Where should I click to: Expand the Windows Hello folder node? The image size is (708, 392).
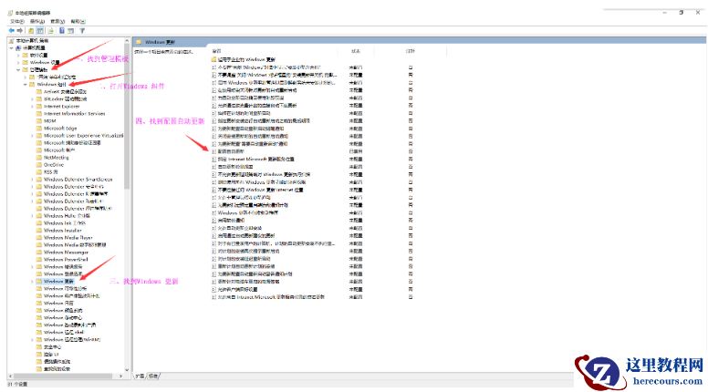32,216
